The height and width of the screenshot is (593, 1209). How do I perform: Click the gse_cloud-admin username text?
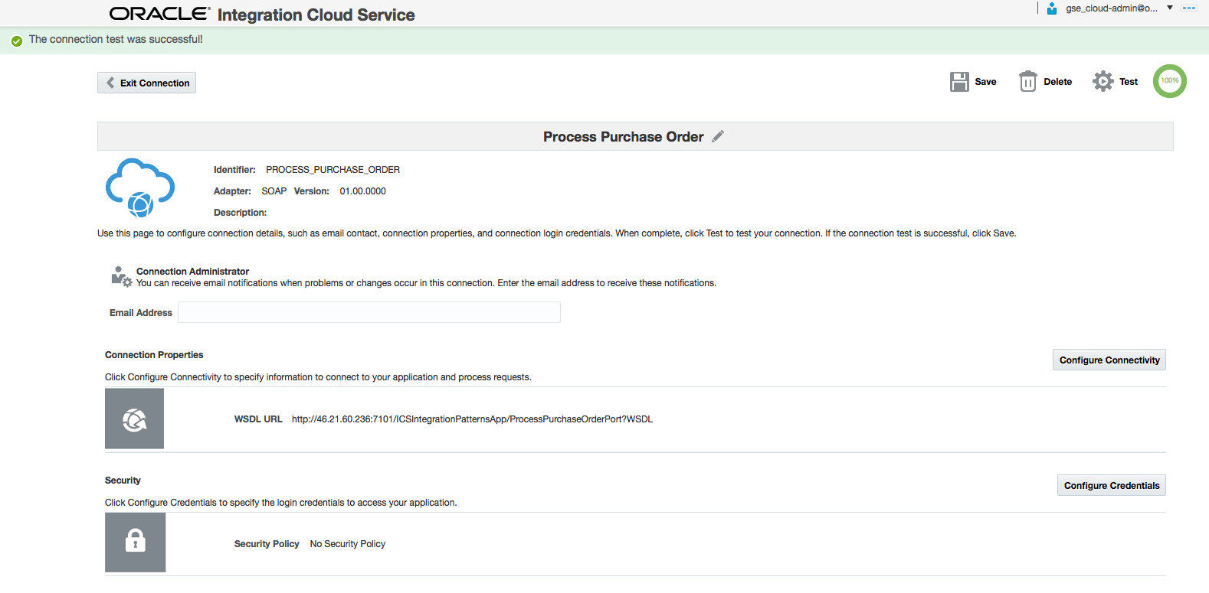point(1112,8)
